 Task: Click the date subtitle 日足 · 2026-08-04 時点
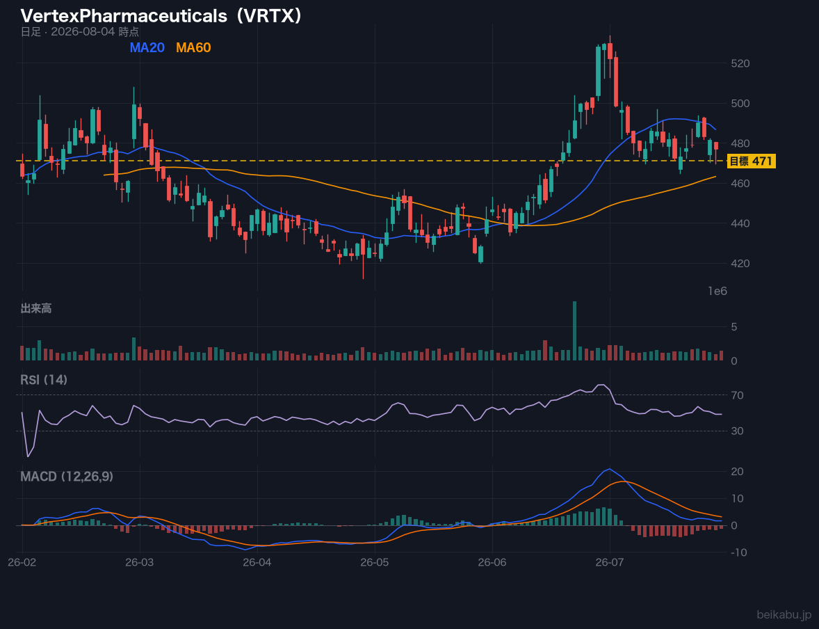click(79, 32)
